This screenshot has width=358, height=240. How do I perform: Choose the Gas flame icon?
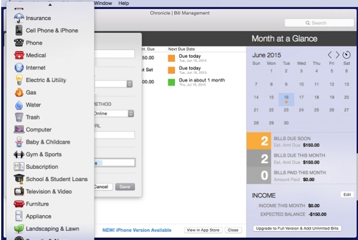[18, 92]
